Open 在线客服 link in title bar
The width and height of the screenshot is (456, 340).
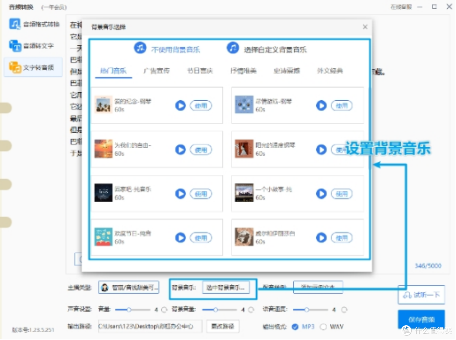coord(401,7)
